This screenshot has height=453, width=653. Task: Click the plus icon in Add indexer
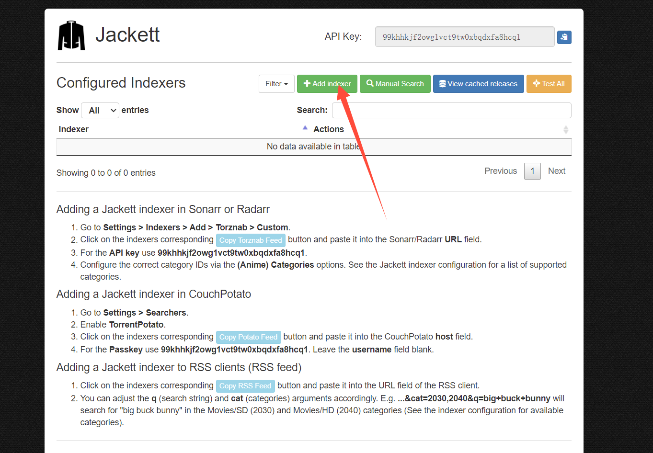coord(307,83)
